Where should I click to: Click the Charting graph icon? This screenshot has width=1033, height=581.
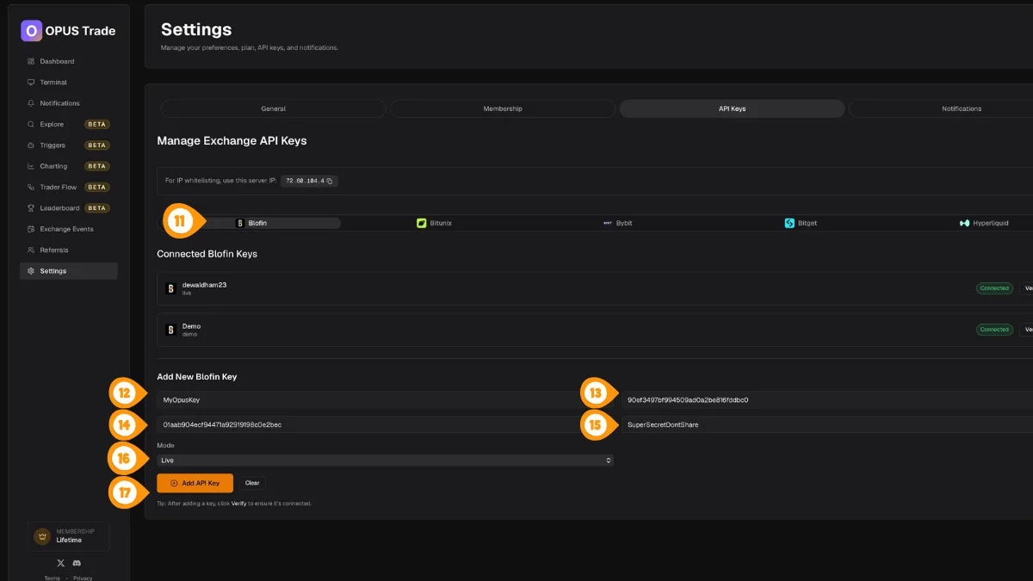click(31, 166)
